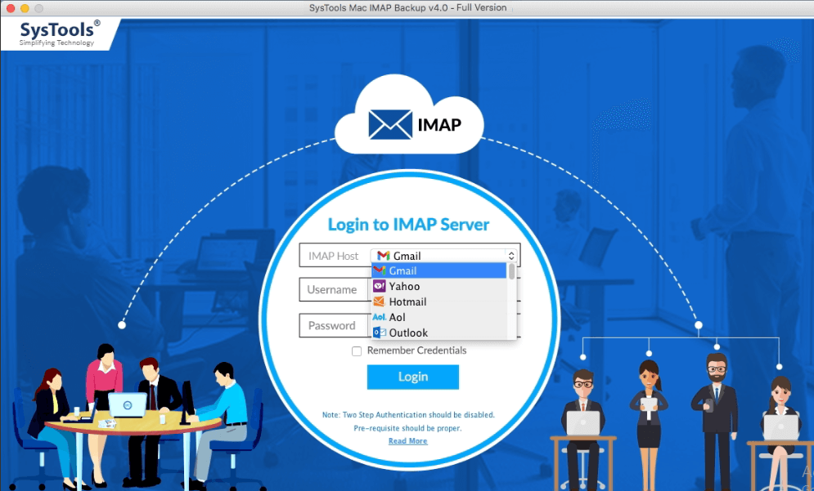
Task: Click the 'IMAP Host' label
Action: (333, 257)
